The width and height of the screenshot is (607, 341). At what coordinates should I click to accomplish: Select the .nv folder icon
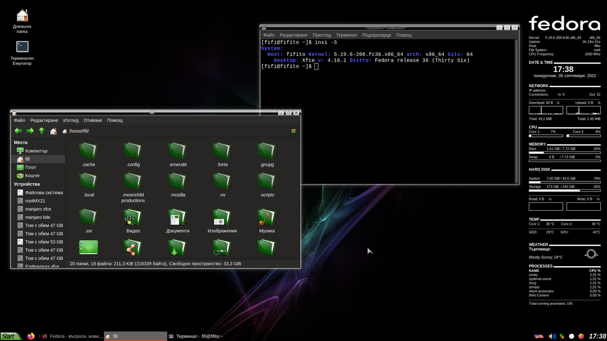pyautogui.click(x=222, y=181)
